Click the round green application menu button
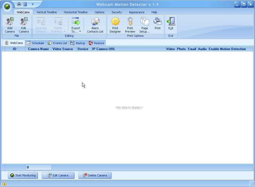 tap(7, 6)
